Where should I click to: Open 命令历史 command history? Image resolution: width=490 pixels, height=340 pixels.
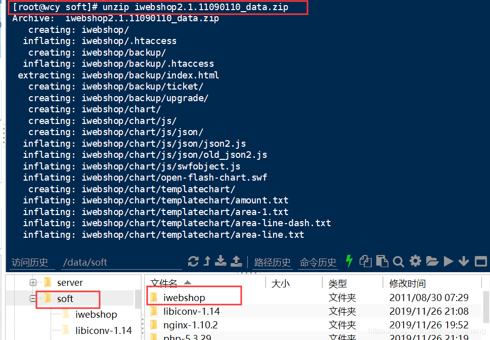pyautogui.click(x=318, y=262)
